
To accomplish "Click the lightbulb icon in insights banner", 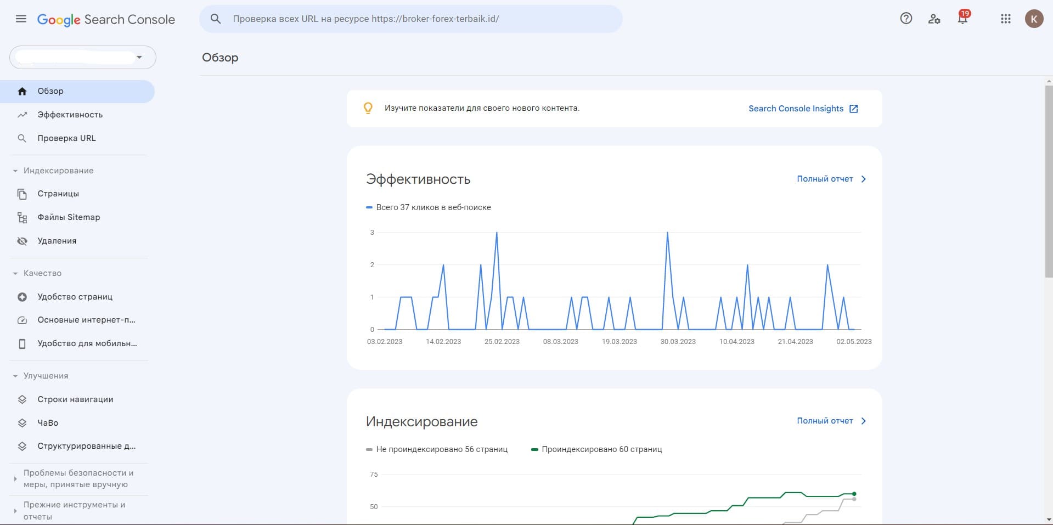I will [368, 108].
